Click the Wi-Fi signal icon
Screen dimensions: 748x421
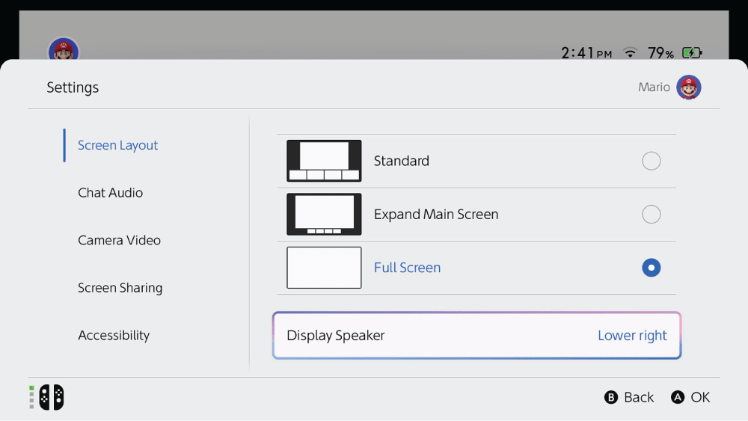coord(631,53)
